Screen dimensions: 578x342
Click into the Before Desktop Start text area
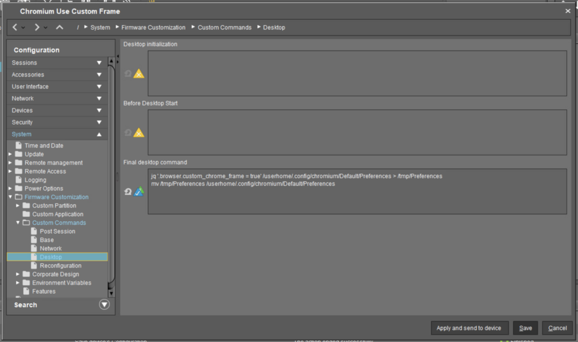357,132
